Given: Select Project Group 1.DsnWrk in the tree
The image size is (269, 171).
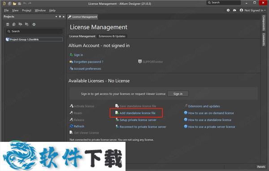Looking at the screenshot, I should (x=34, y=39).
